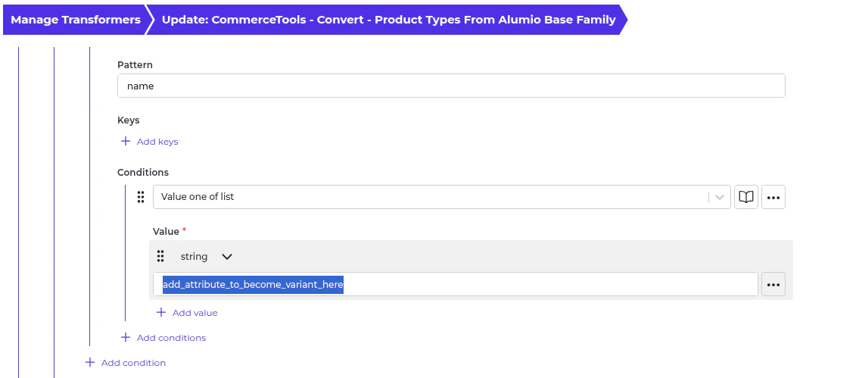Click the plus icon beside Add conditions

[x=126, y=338]
